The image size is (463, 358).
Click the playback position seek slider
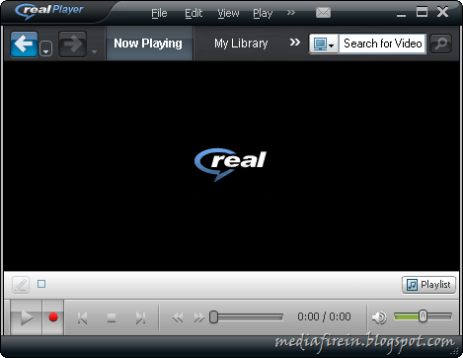pos(247,317)
